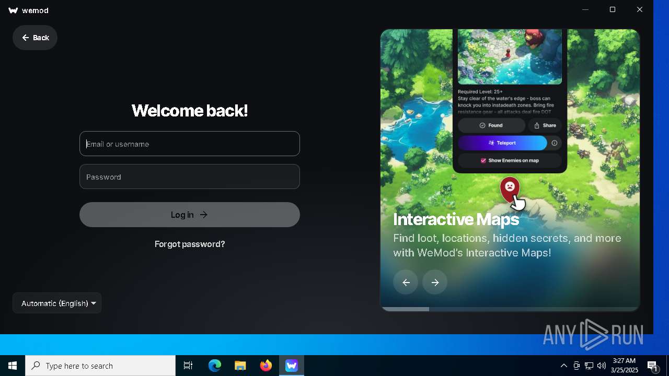This screenshot has height=376, width=669.
Task: Click the red enemy map pin
Action: pyautogui.click(x=510, y=190)
